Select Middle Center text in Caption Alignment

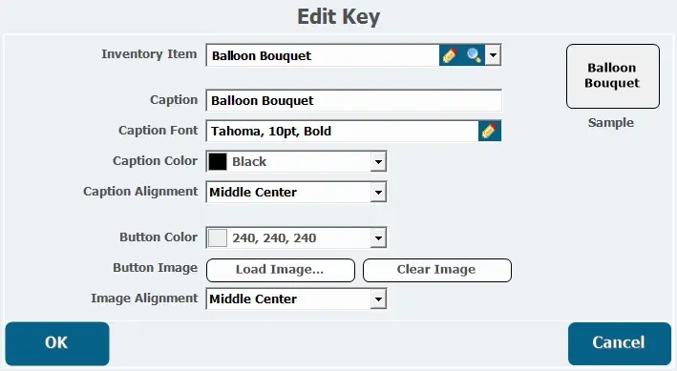coord(253,192)
